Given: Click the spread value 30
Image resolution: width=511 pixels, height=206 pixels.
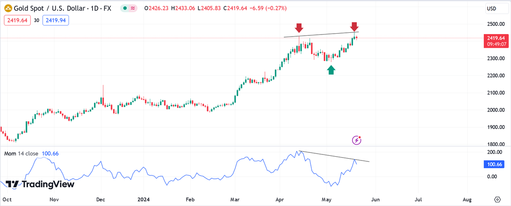Looking at the screenshot, I should [x=37, y=20].
